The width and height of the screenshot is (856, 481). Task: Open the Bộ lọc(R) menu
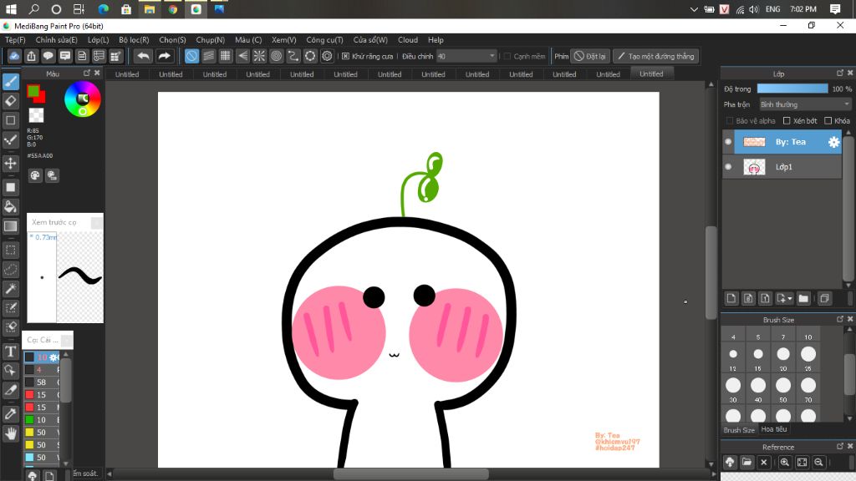point(134,40)
